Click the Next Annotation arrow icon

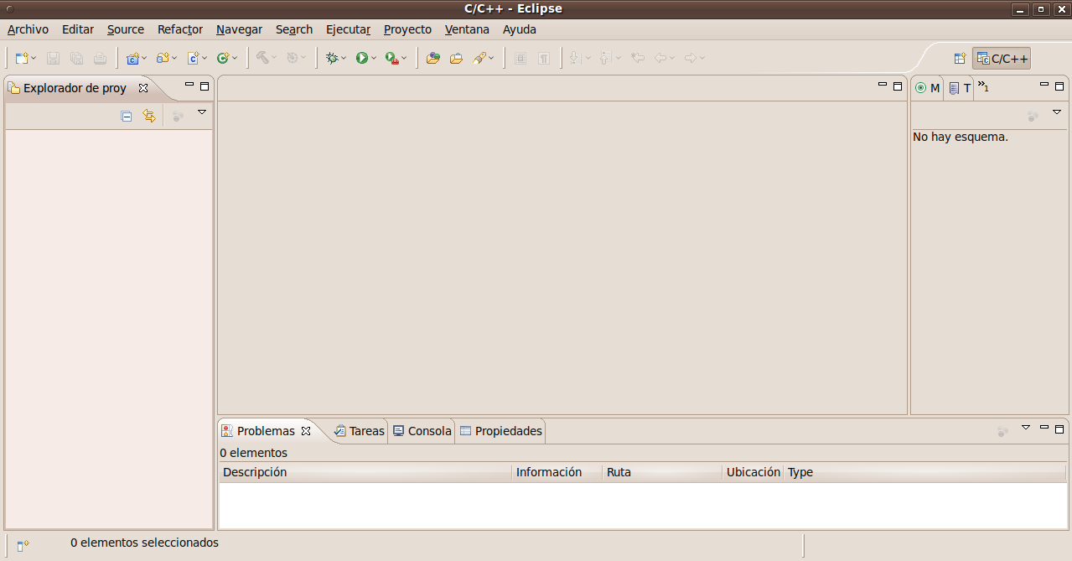[574, 59]
